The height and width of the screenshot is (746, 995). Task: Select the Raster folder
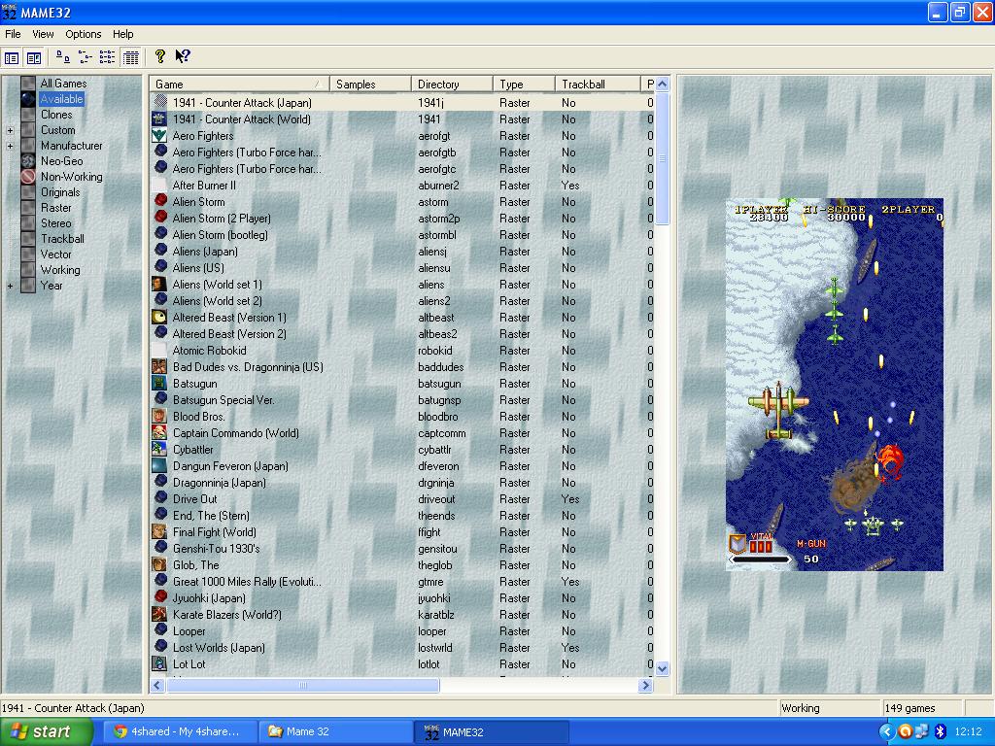point(55,208)
